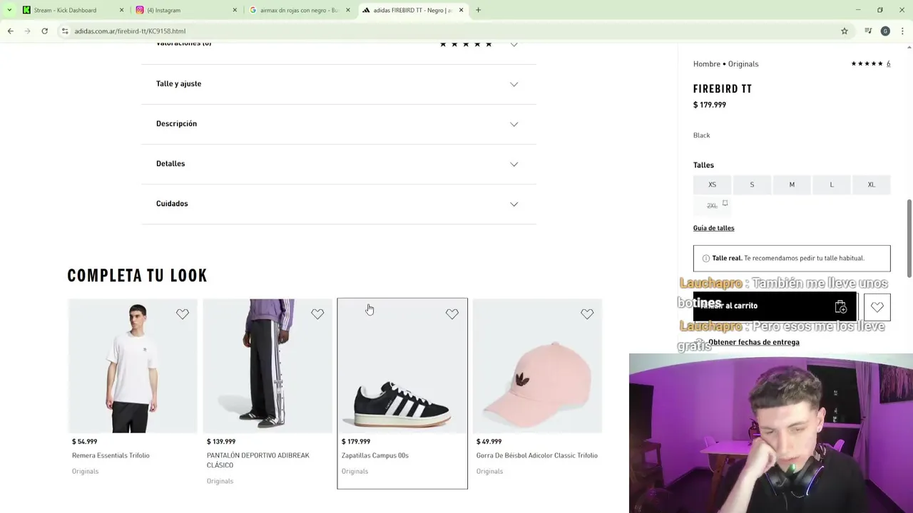Expand the Descripción section

point(339,124)
